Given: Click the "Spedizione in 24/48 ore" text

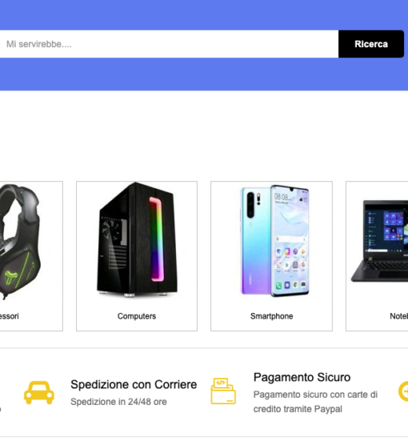Looking at the screenshot, I should coord(118,402).
